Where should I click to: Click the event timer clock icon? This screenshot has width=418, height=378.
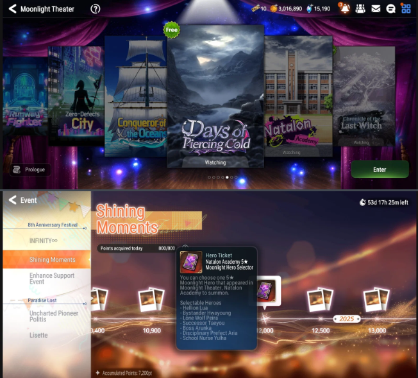pyautogui.click(x=363, y=202)
